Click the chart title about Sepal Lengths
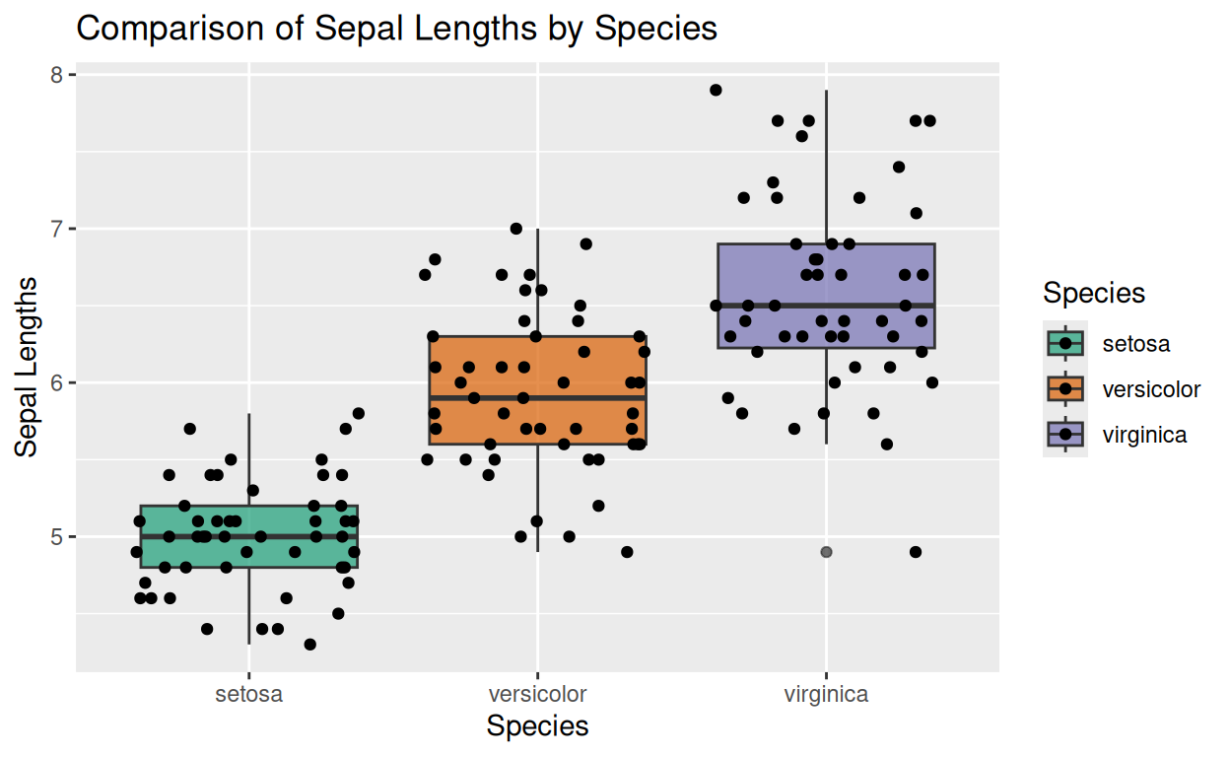The width and height of the screenshot is (1230, 757). tap(396, 29)
